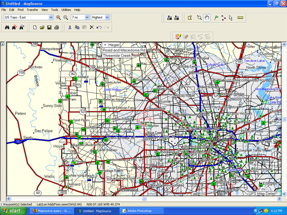Click the Zoom Out magnifier icon
The width and height of the screenshot is (287, 215).
tap(66, 17)
